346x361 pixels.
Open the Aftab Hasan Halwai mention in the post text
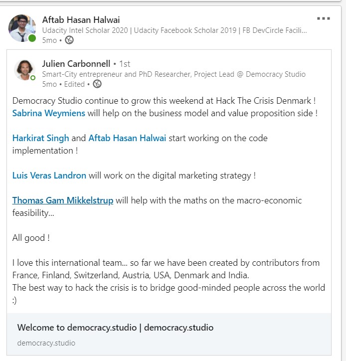pyautogui.click(x=127, y=138)
